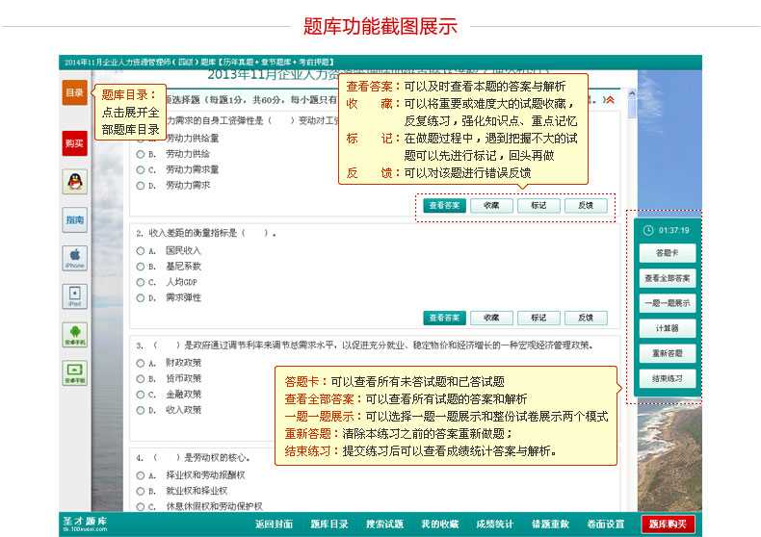Open the 指南 guide icon
Screen dimensions: 761x537
(x=74, y=220)
